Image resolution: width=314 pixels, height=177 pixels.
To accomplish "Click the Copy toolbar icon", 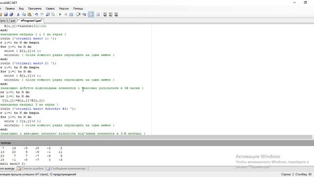I will tap(24, 14).
